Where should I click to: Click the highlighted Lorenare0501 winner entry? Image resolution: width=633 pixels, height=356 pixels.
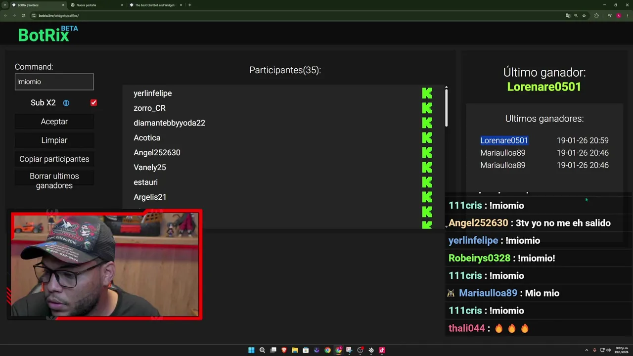click(x=504, y=140)
